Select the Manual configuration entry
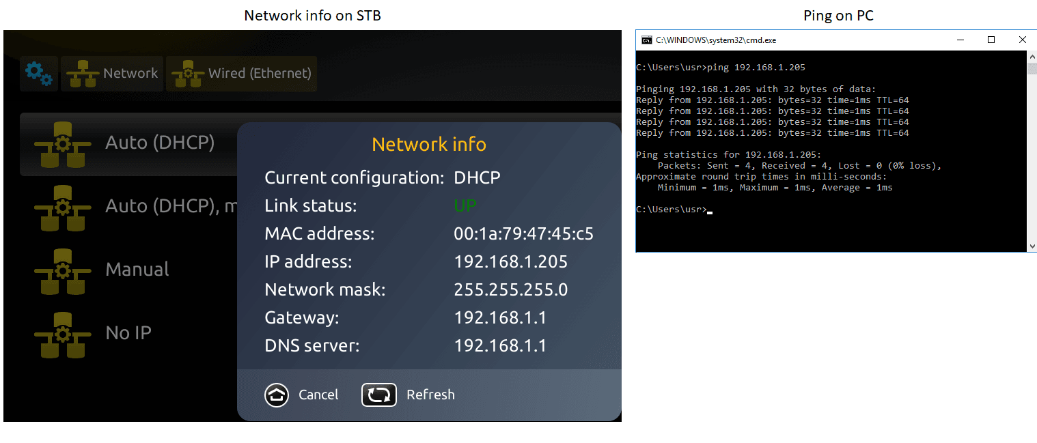The height and width of the screenshot is (443, 1037). (x=137, y=270)
